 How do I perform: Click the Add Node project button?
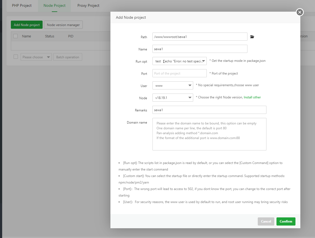click(x=27, y=25)
